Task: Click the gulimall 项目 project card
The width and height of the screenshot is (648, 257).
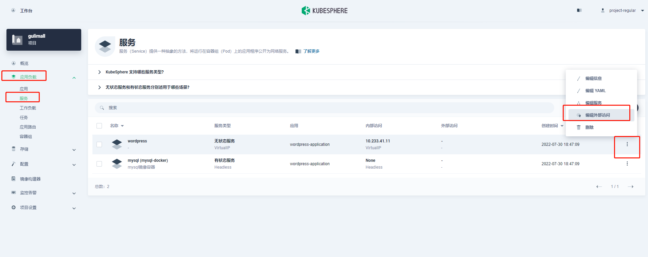Action: (44, 40)
